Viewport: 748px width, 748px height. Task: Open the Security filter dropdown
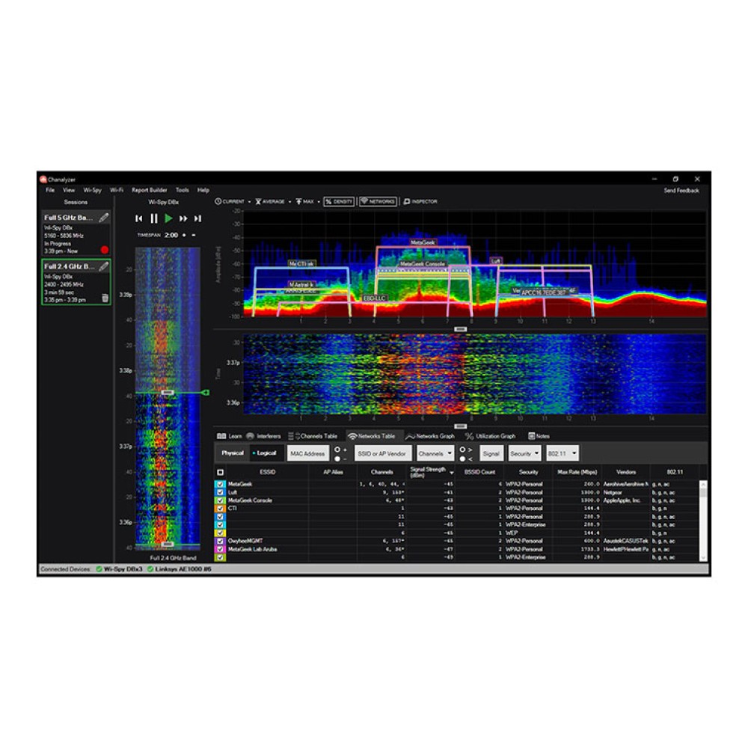point(524,454)
